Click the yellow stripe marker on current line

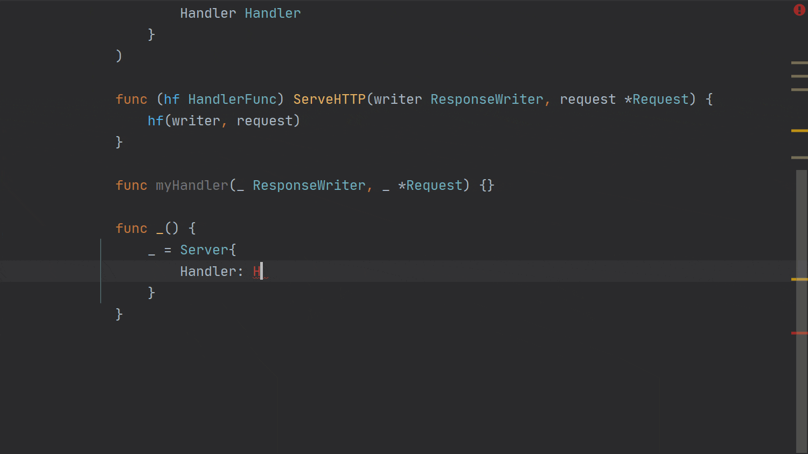(x=799, y=279)
